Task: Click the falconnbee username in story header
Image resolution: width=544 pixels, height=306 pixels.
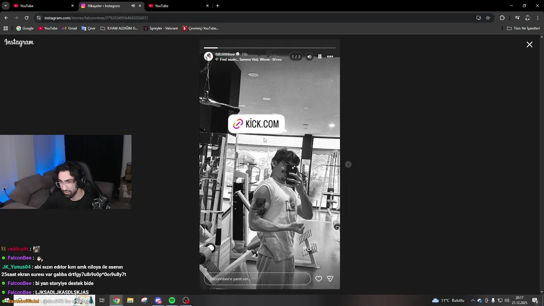Action: [225, 54]
